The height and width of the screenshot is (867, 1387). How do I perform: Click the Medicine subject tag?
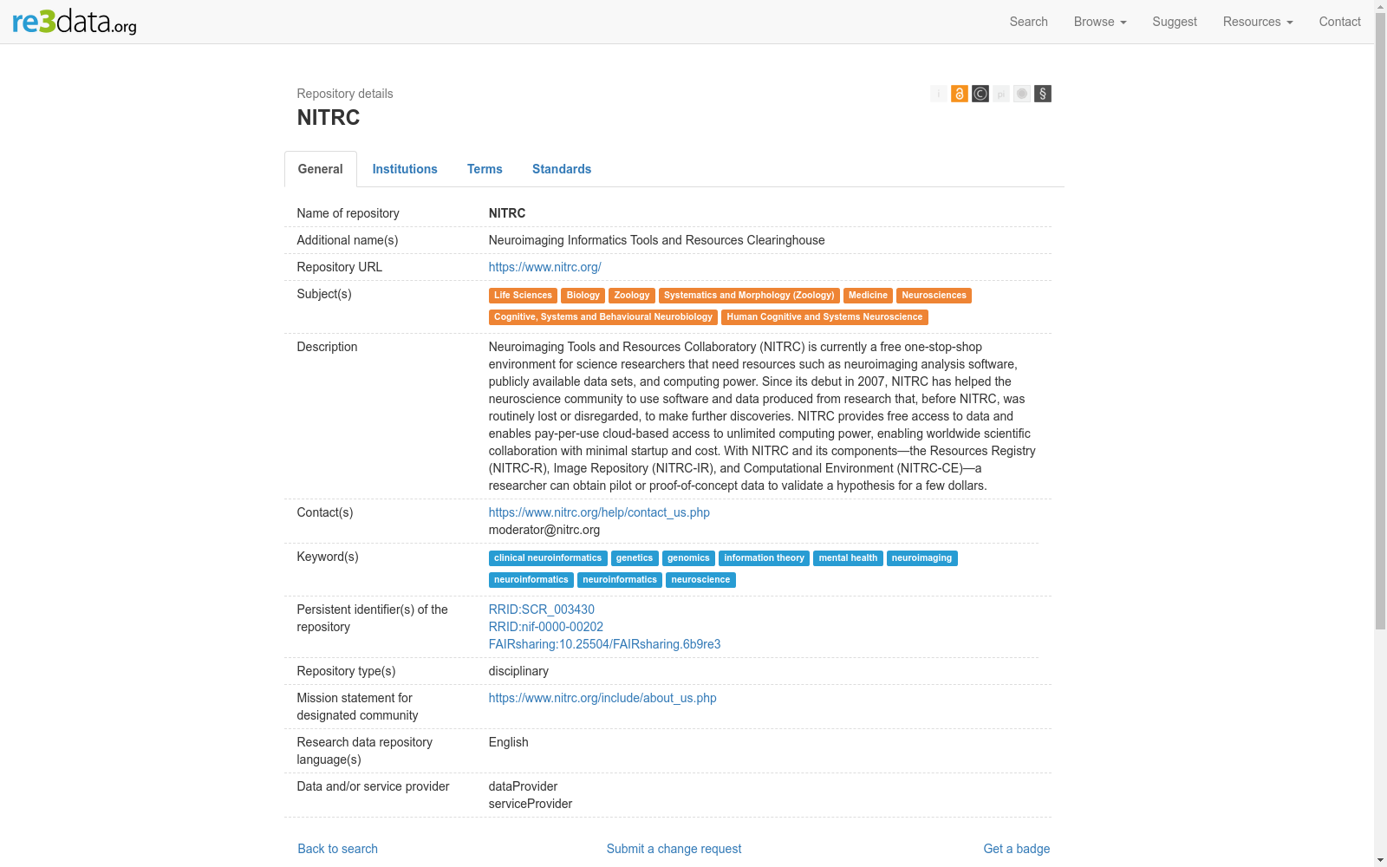(868, 296)
